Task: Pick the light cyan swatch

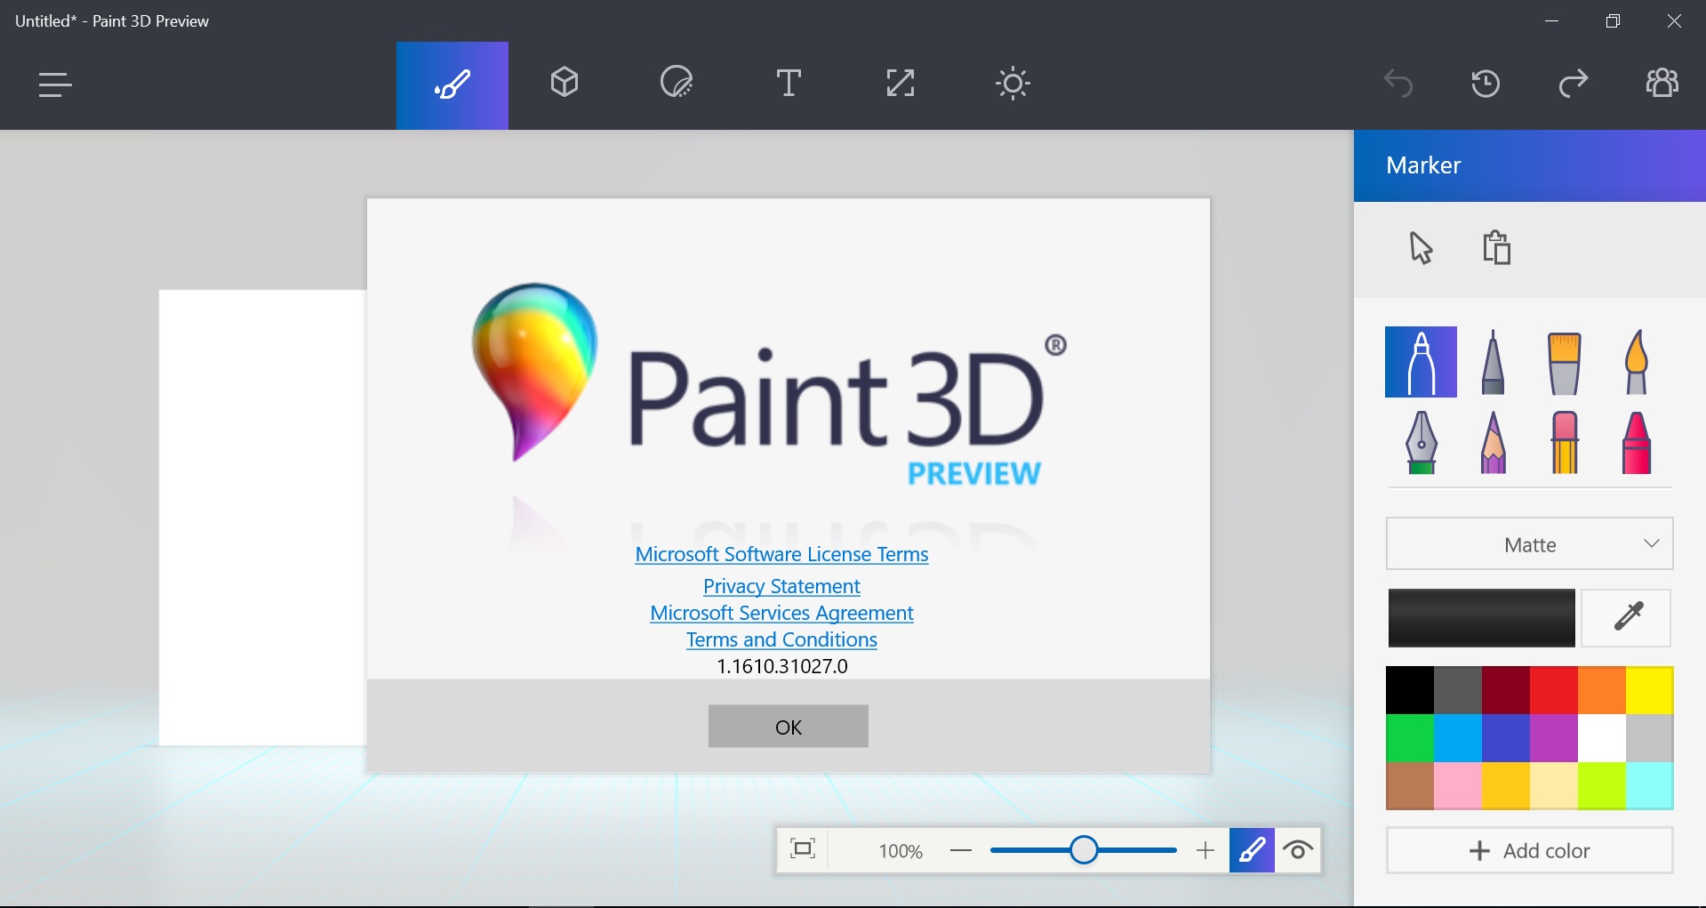Action: pyautogui.click(x=1650, y=786)
